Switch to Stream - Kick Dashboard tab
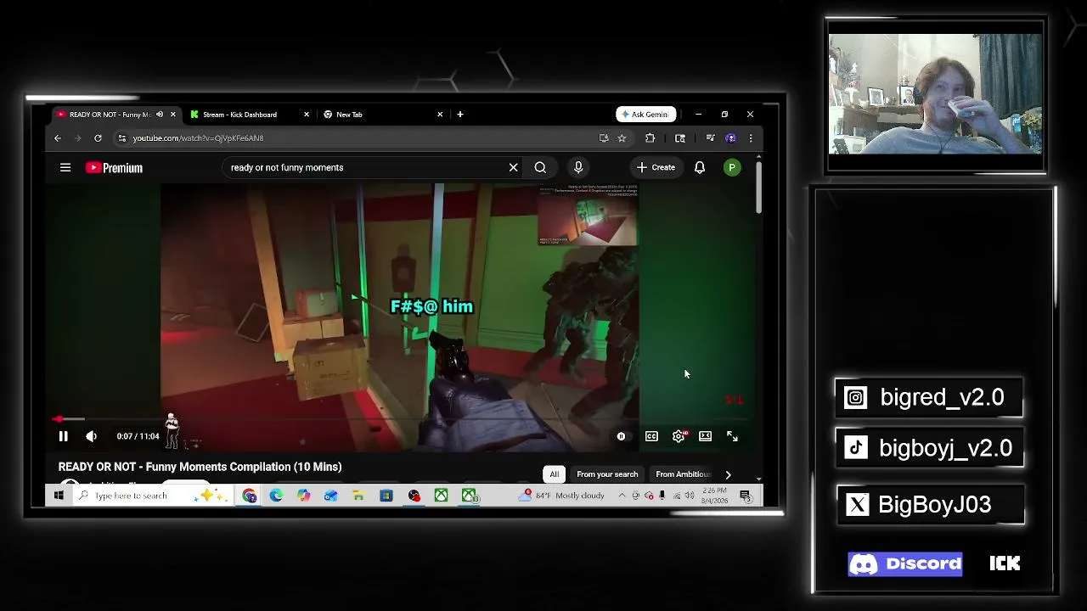1087x611 pixels. pyautogui.click(x=239, y=115)
